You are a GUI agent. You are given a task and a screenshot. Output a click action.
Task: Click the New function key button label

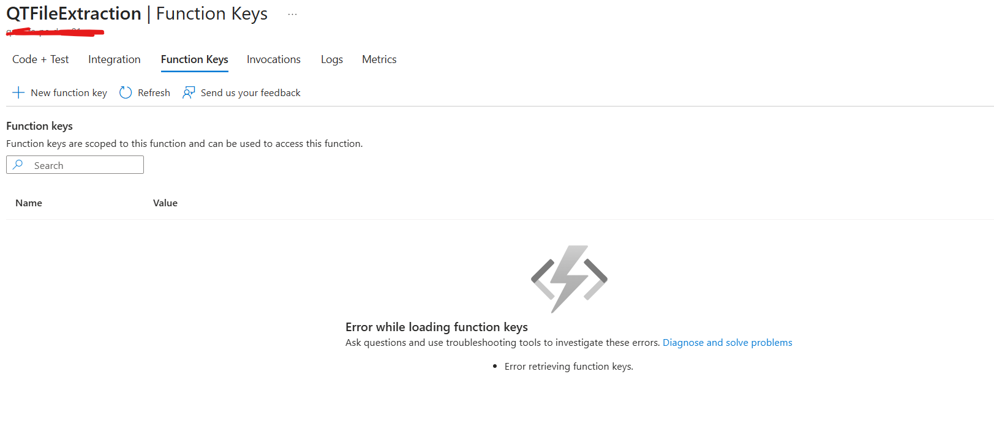(x=69, y=92)
